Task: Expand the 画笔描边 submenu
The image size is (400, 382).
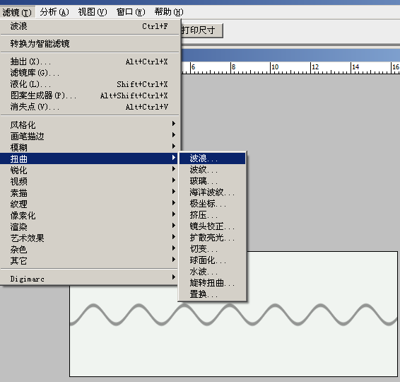Action: [89, 136]
